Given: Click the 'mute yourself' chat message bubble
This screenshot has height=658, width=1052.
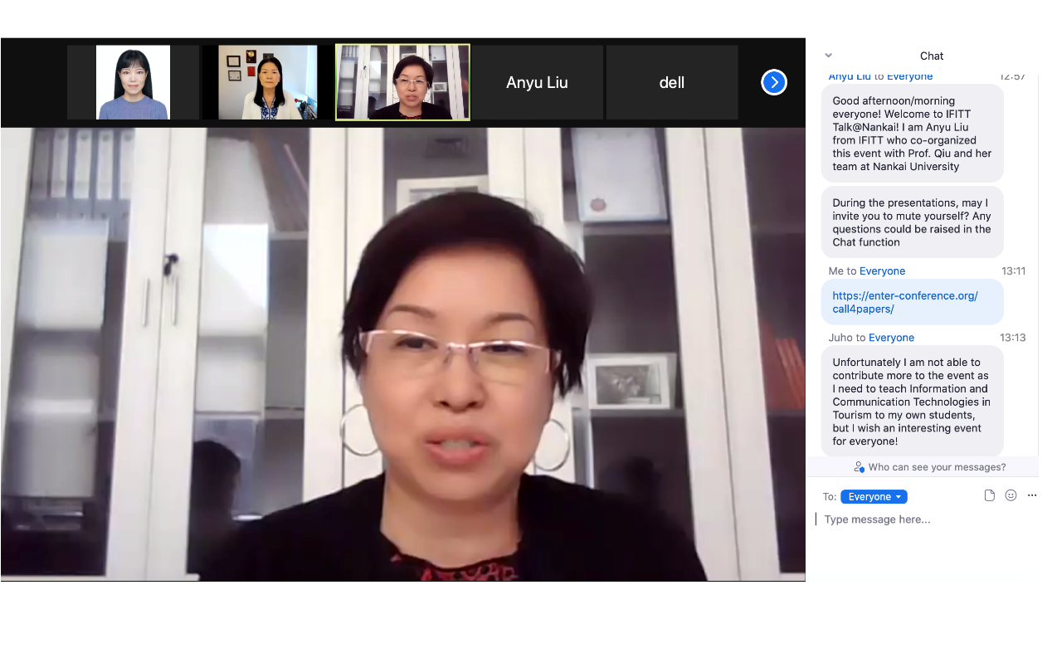Looking at the screenshot, I should tap(911, 222).
